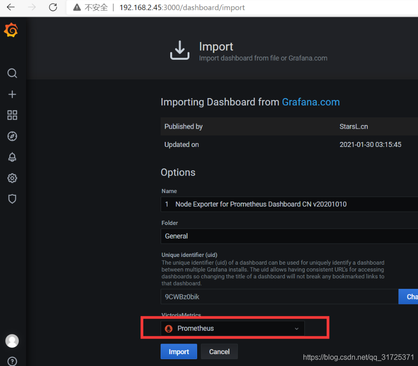
Task: Click the not-secure warning triangle icon
Action: click(77, 7)
